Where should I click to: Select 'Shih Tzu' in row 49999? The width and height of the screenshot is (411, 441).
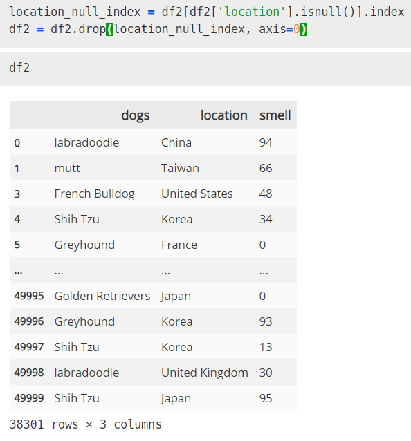(77, 398)
